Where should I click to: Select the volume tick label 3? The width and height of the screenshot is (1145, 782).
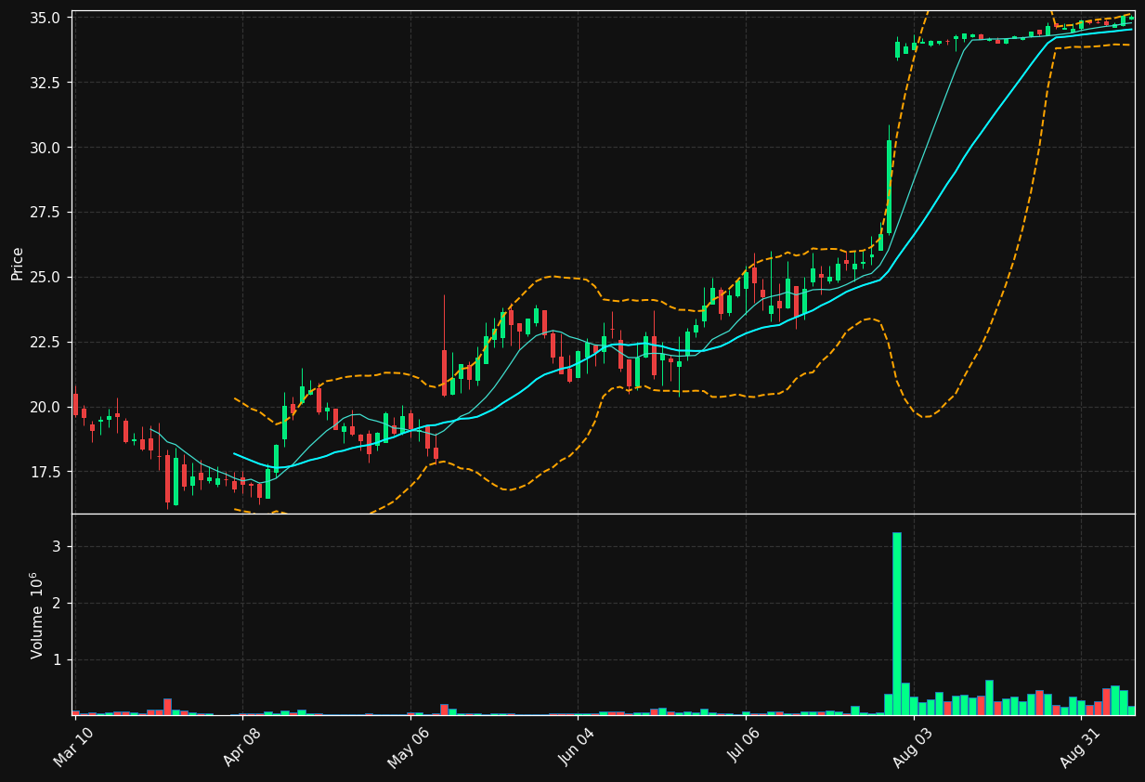pos(57,547)
